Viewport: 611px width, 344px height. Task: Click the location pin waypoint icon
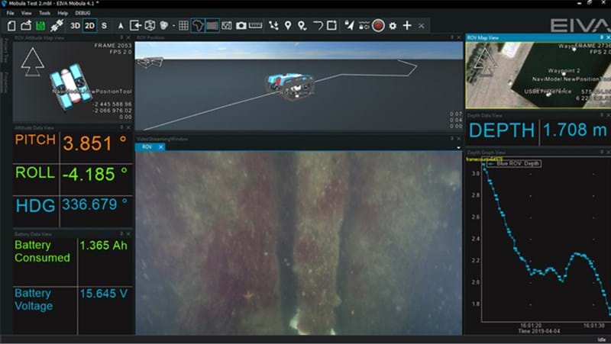[288, 25]
